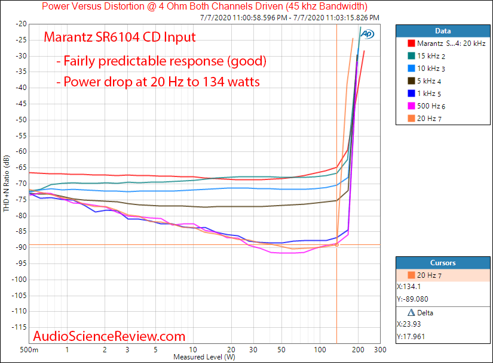
Task: Click the '20 Hz 7' label in Cursors panel
Action: (x=429, y=275)
